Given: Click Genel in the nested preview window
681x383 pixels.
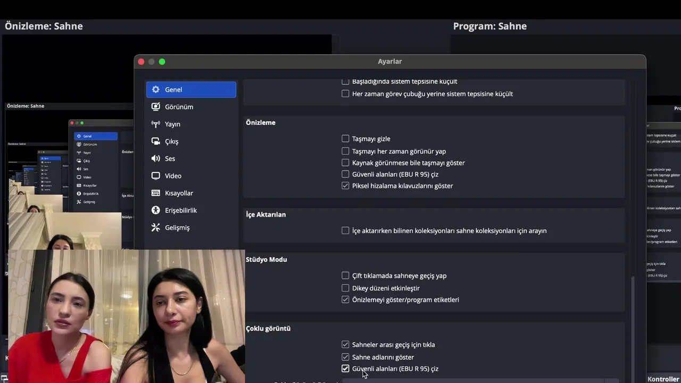Looking at the screenshot, I should [x=96, y=136].
